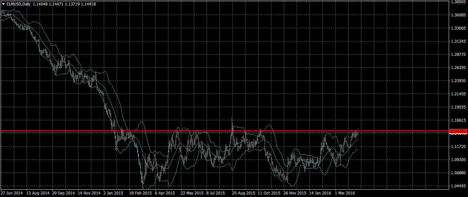Click the 22 May 2015 date label
The width and height of the screenshot is (468, 197).
(192, 193)
